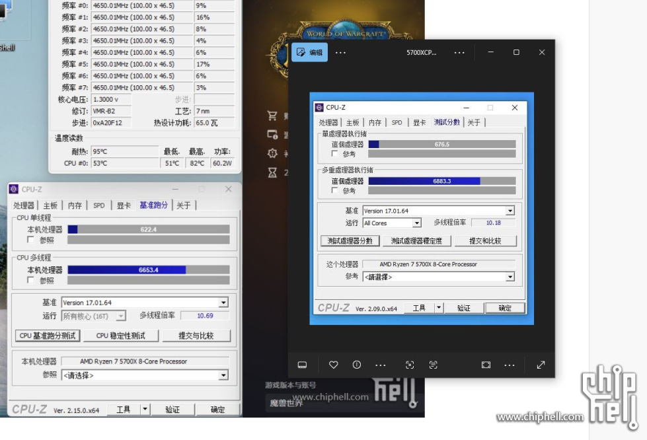The height and width of the screenshot is (440, 647).
Task: Show file info with the info icon
Action: click(x=357, y=365)
